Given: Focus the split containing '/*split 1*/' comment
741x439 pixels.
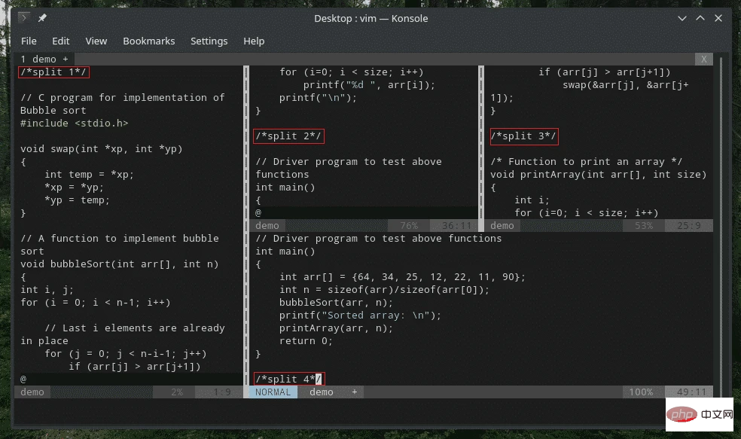Looking at the screenshot, I should 53,72.
